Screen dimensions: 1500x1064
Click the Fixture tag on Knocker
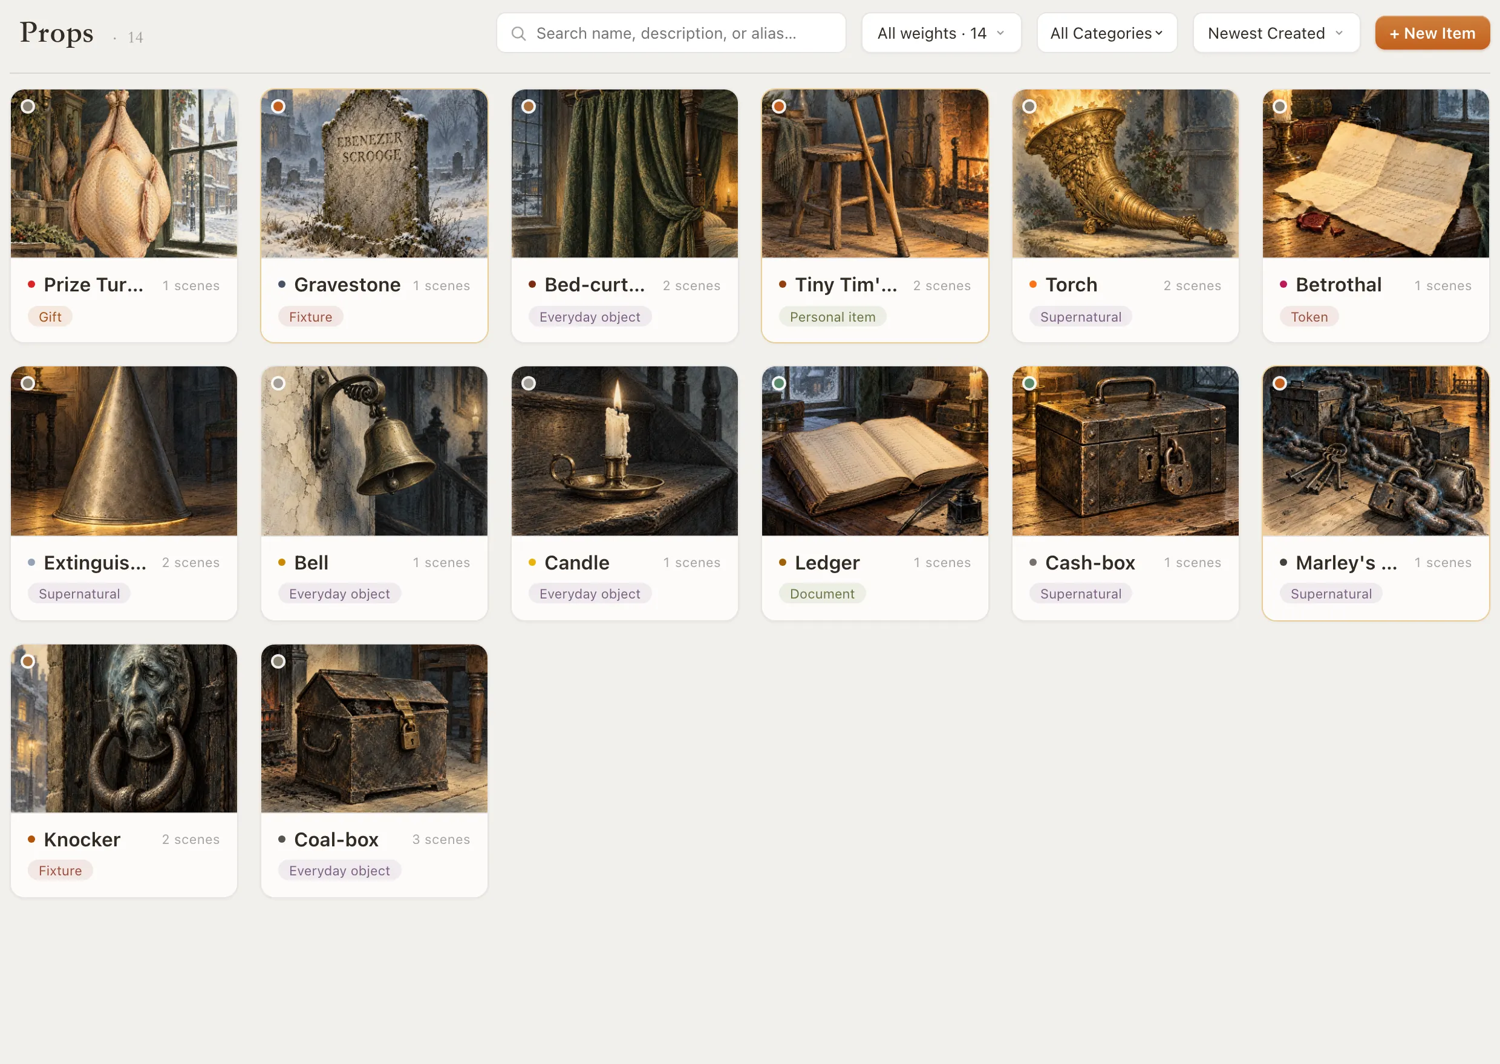(60, 871)
